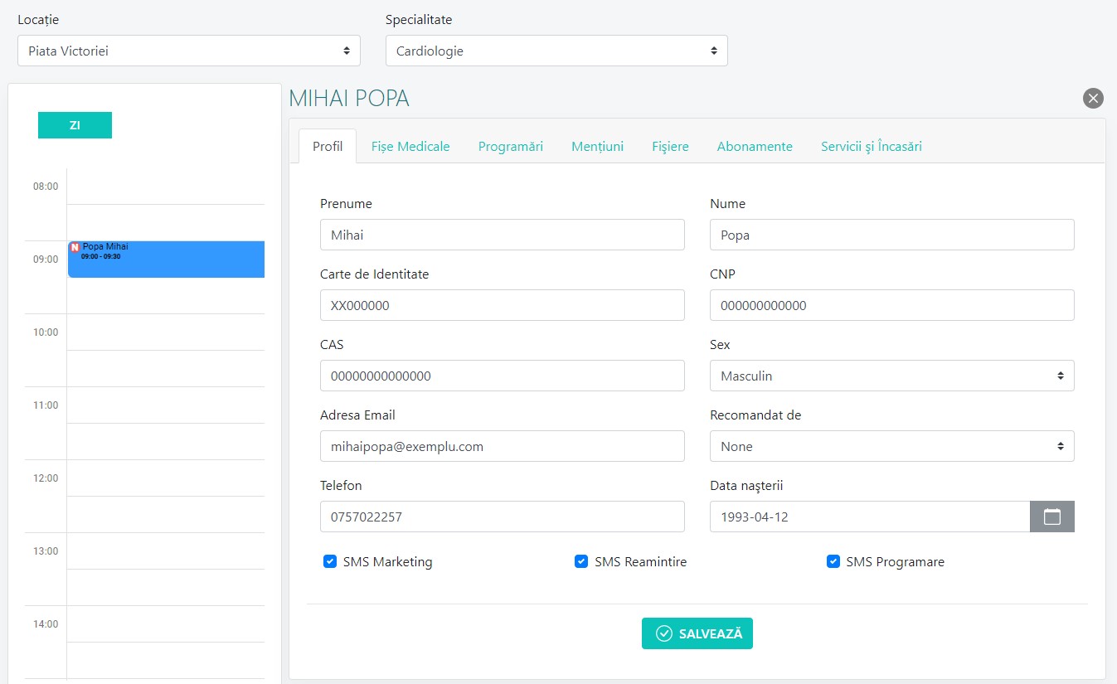The image size is (1117, 684).
Task: Open the Locație dropdown
Action: [x=188, y=51]
